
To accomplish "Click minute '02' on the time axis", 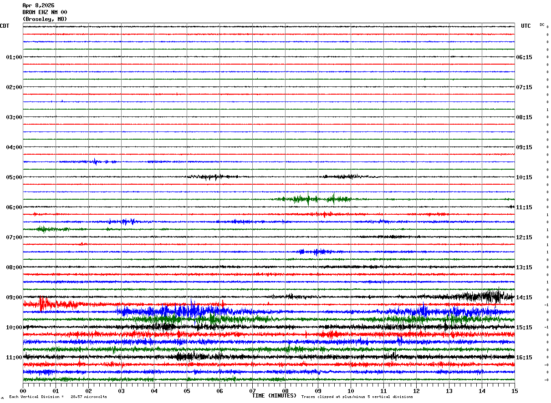I will click(x=88, y=391).
